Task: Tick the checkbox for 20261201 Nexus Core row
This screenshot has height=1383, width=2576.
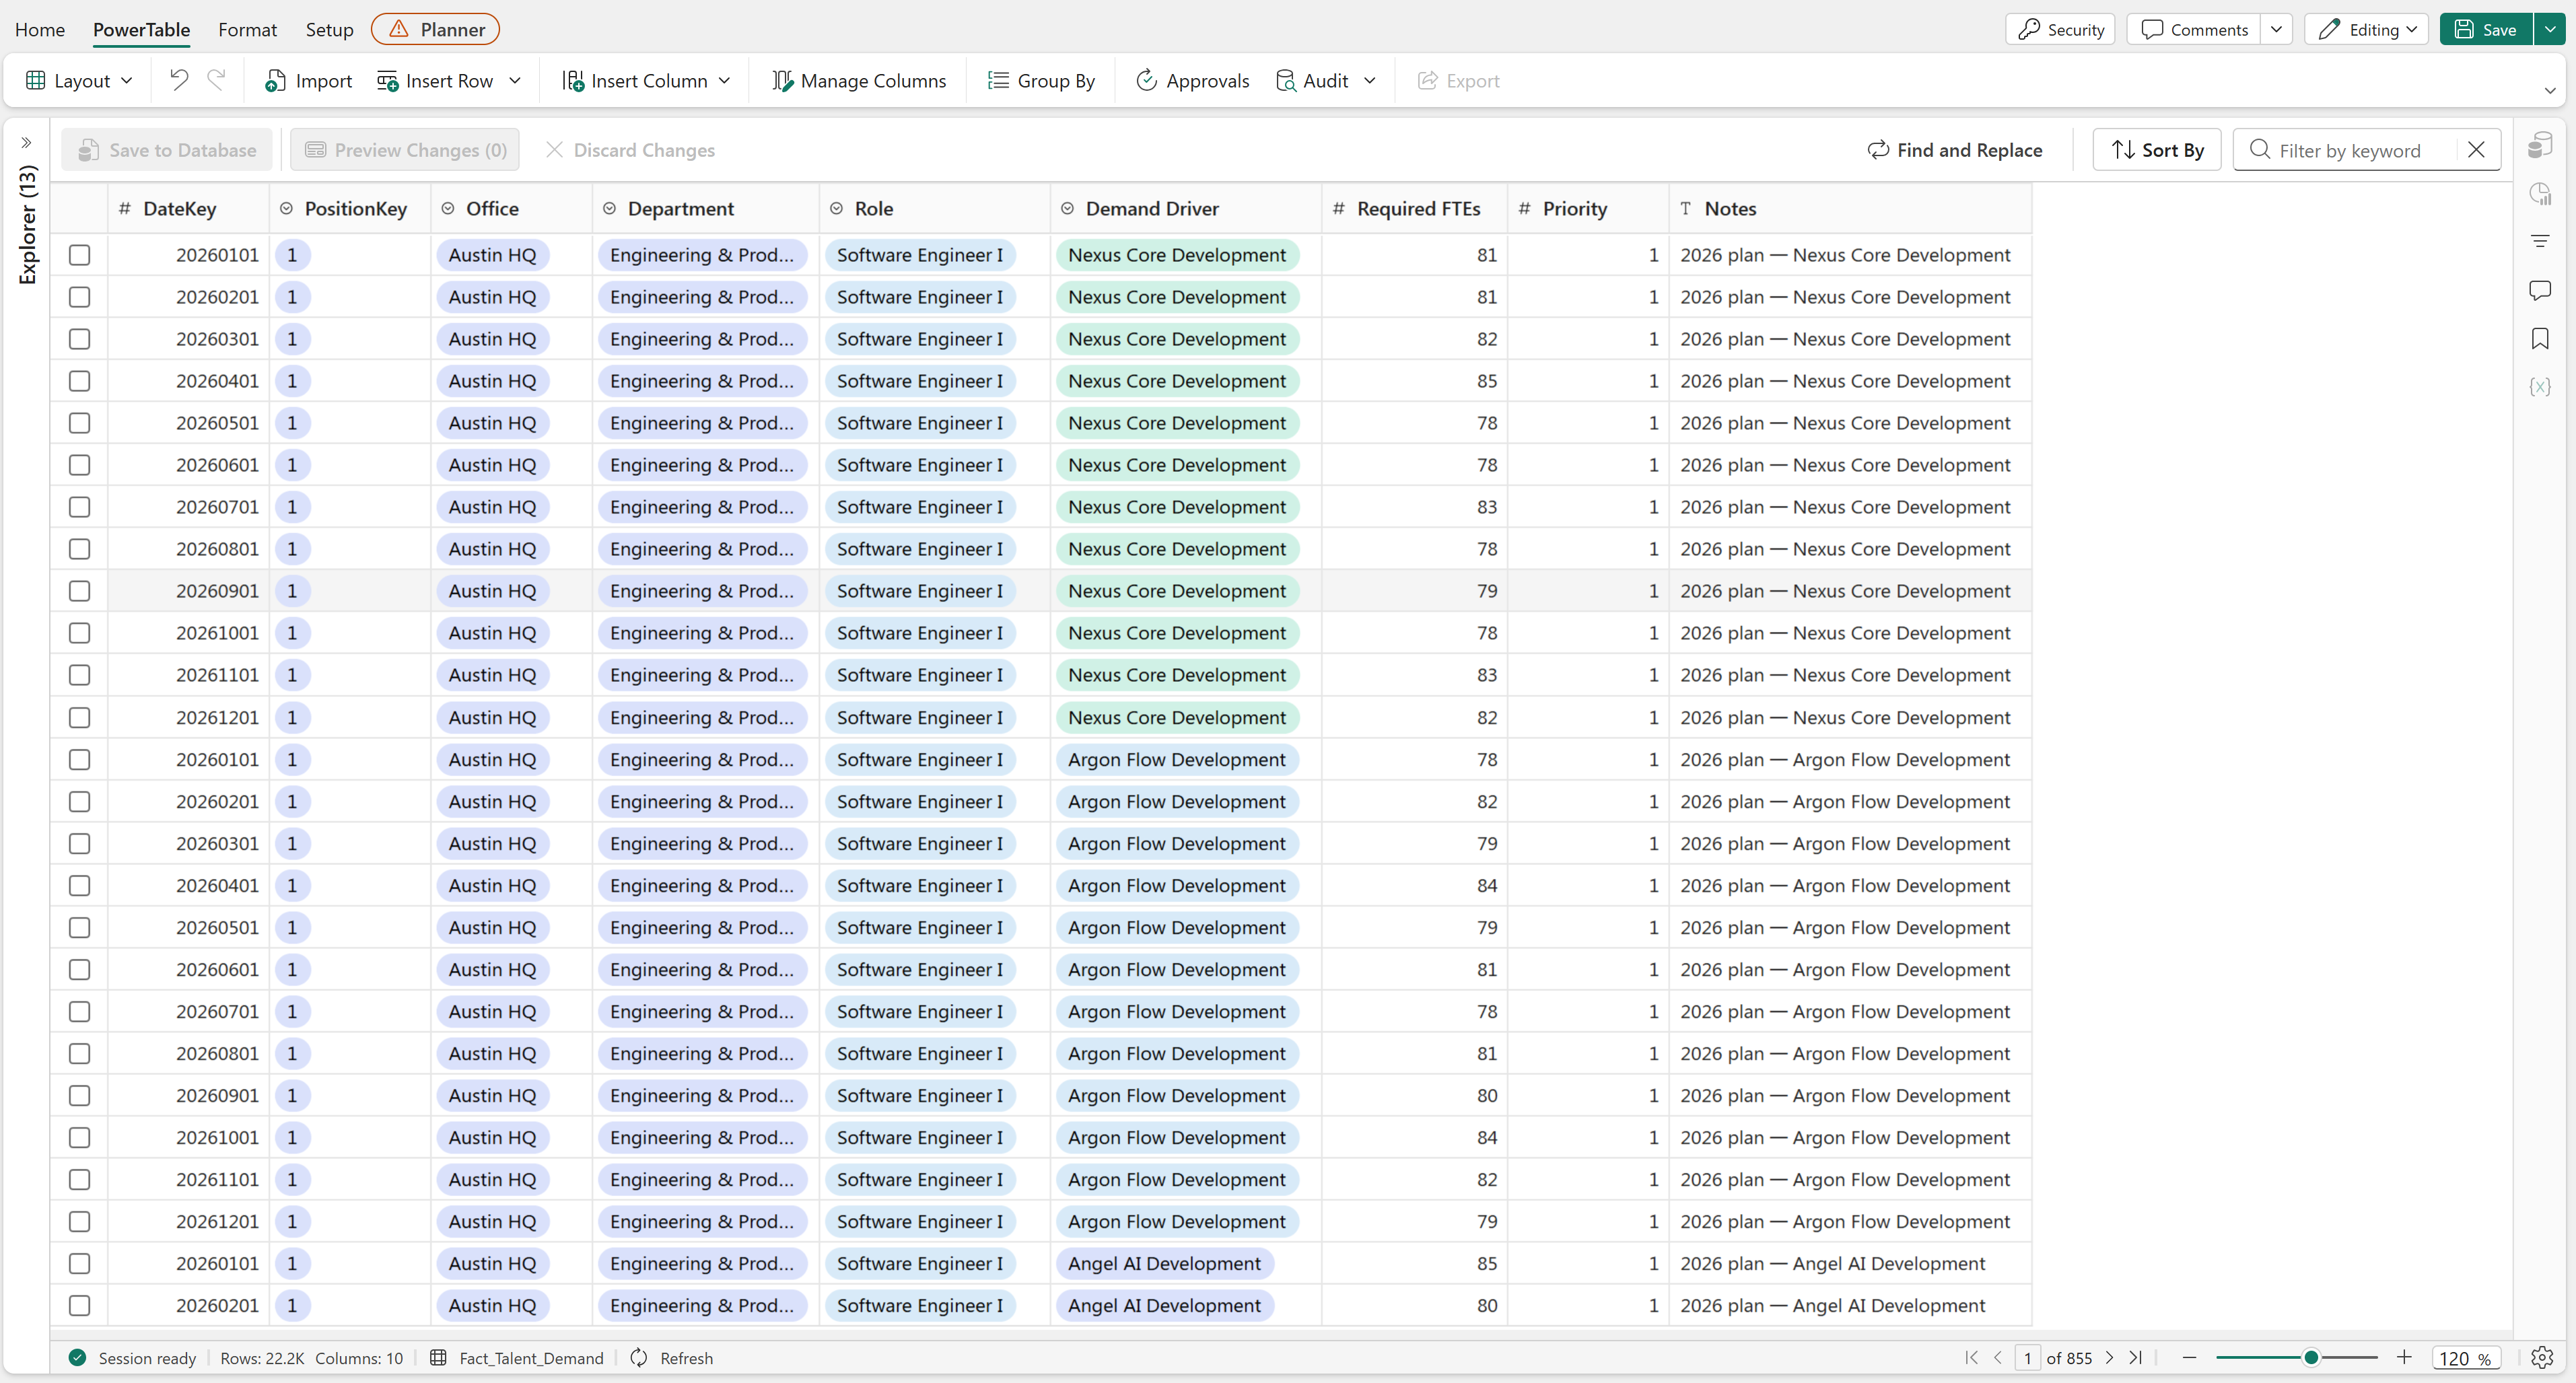Action: 80,718
